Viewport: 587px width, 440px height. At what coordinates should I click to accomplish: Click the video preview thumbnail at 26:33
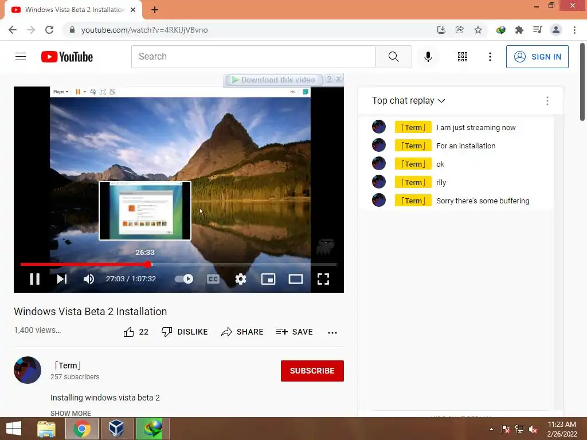[x=145, y=211]
